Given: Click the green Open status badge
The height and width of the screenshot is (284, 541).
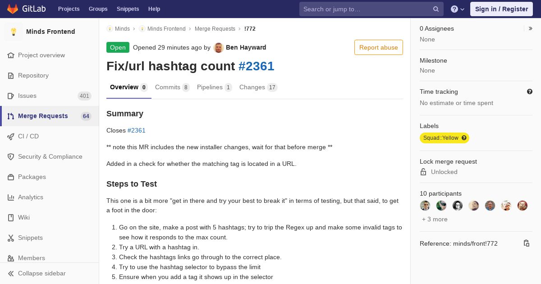Looking at the screenshot, I should 118,47.
